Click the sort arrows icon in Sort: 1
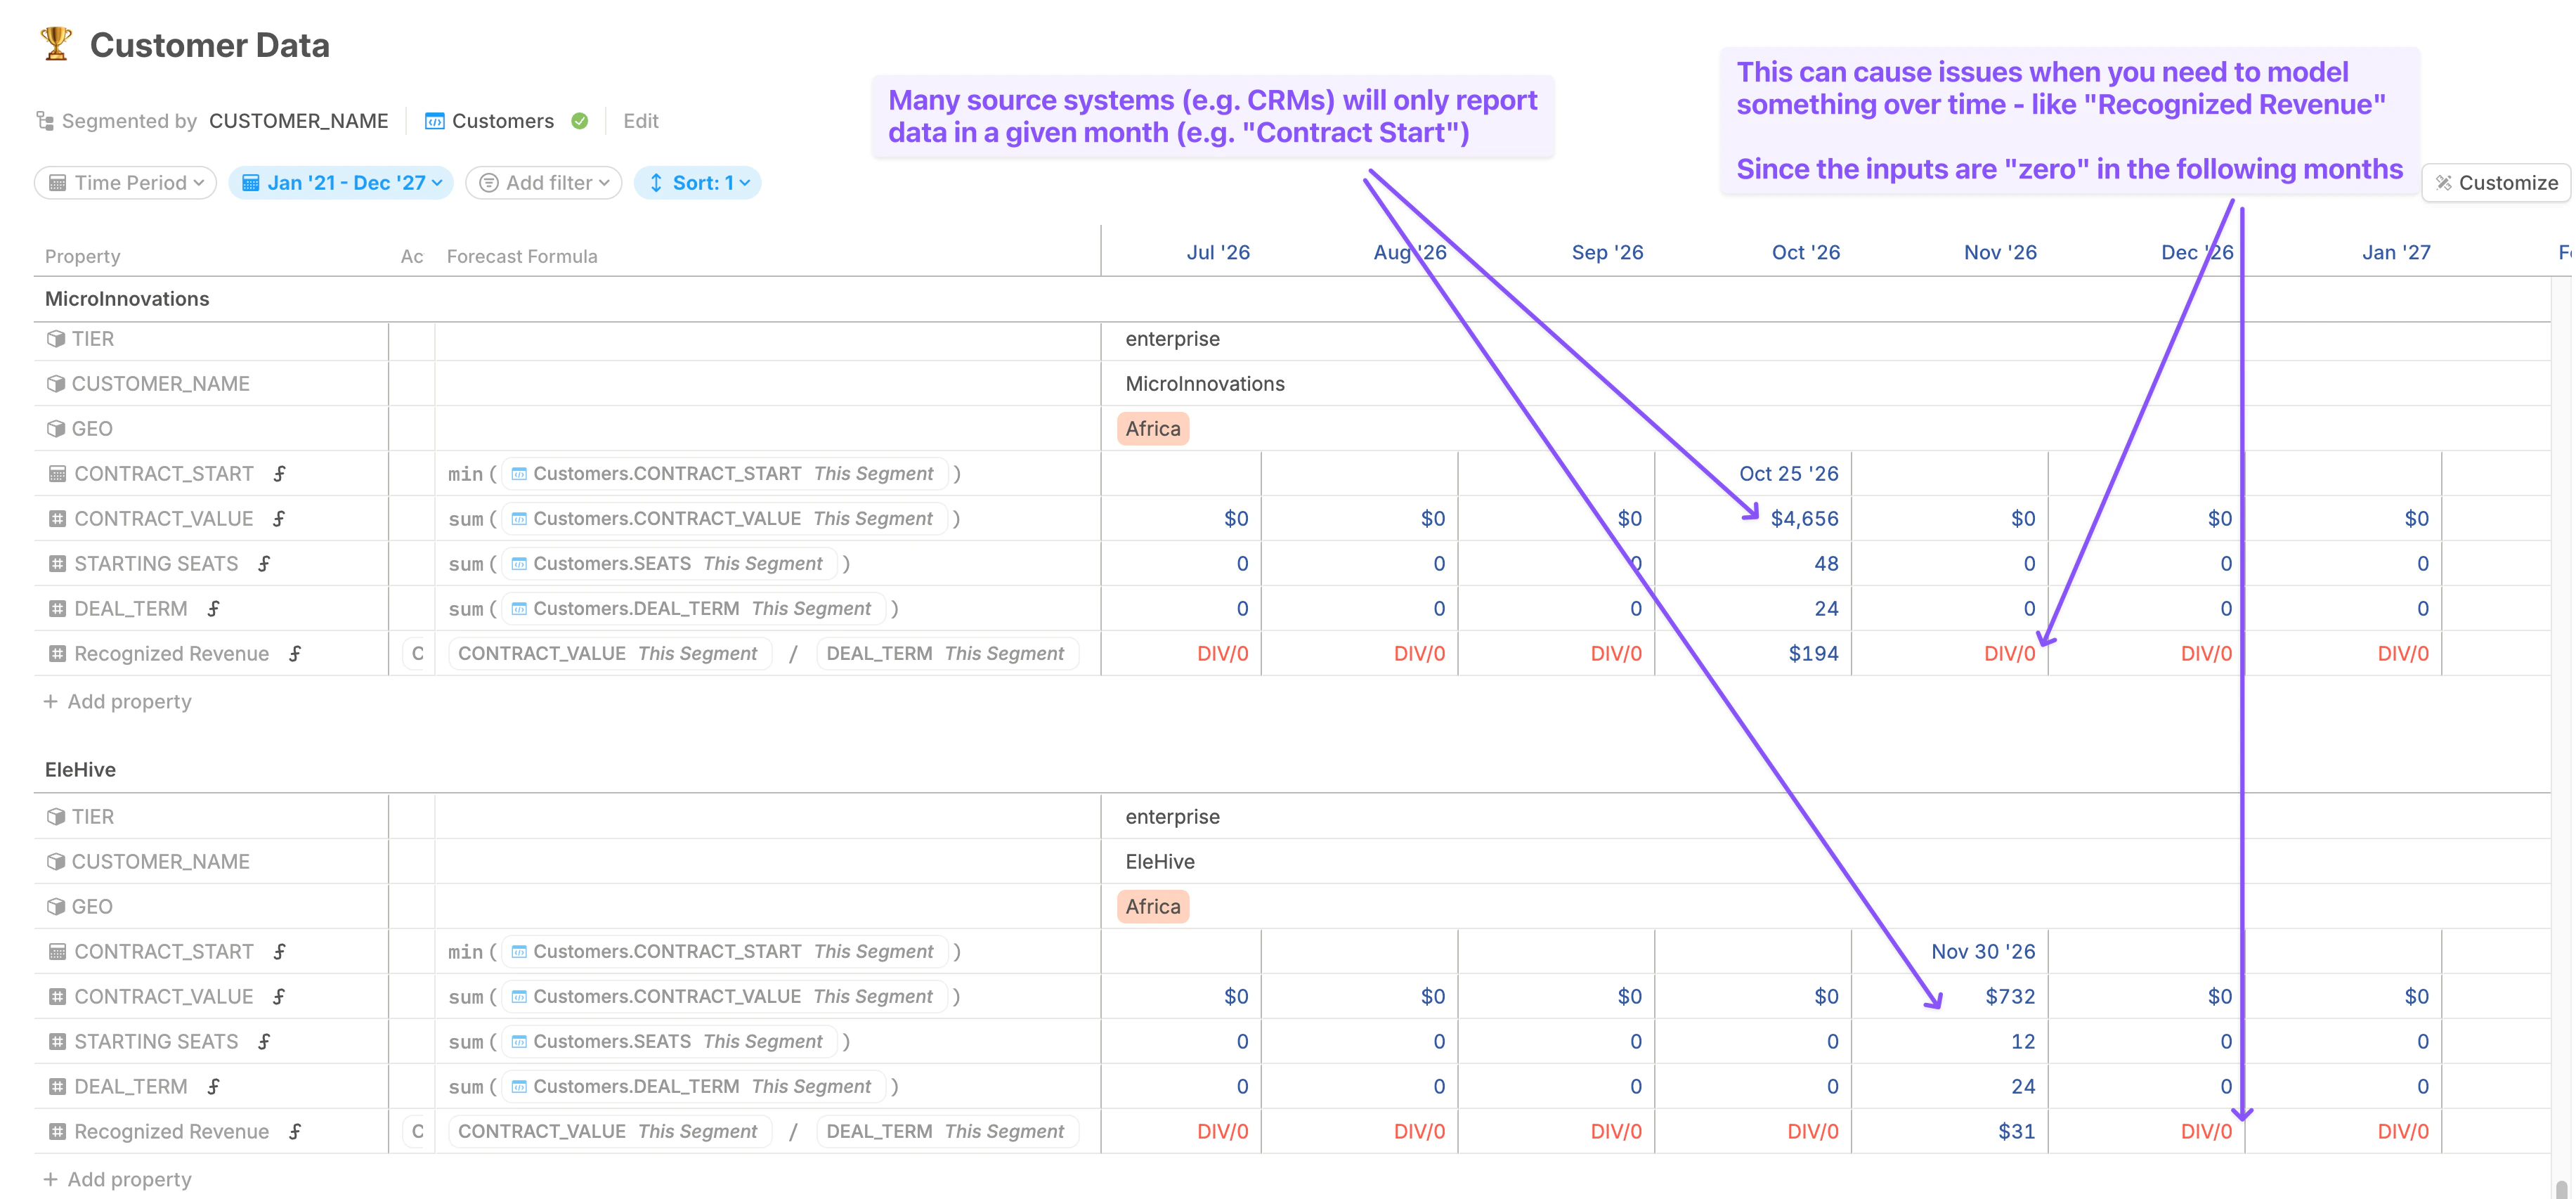 point(657,182)
